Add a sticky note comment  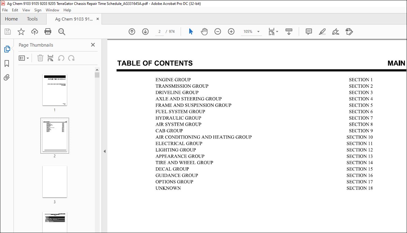pyautogui.click(x=309, y=32)
